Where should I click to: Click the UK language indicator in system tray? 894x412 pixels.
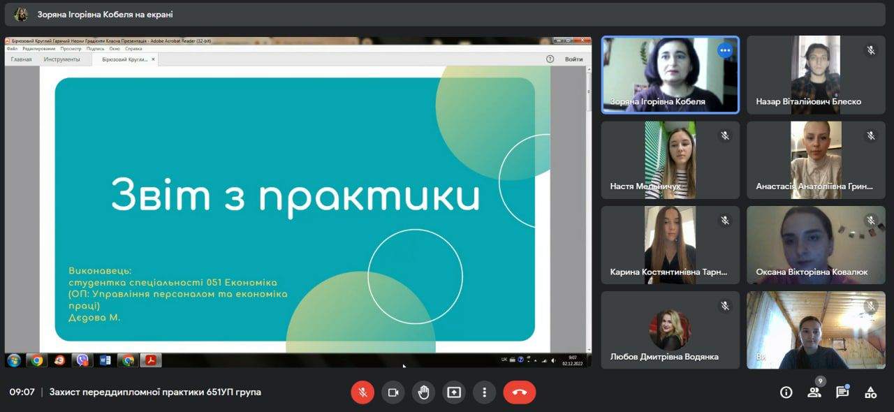pos(504,360)
